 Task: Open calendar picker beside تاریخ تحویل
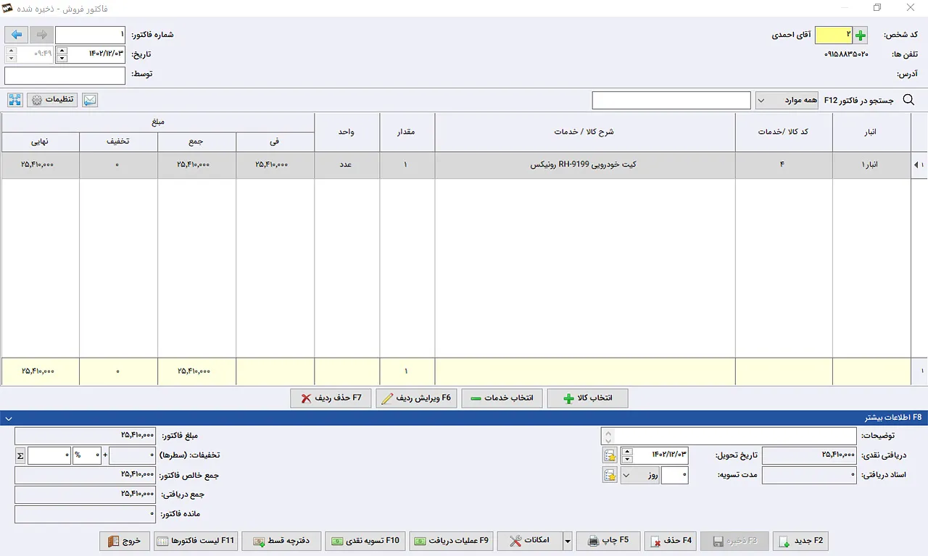pyautogui.click(x=610, y=455)
